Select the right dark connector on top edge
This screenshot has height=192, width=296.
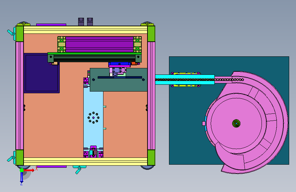tap(90, 22)
